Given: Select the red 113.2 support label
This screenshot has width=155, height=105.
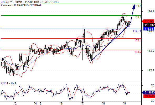Looking at the screenshot, I should point(138,52).
